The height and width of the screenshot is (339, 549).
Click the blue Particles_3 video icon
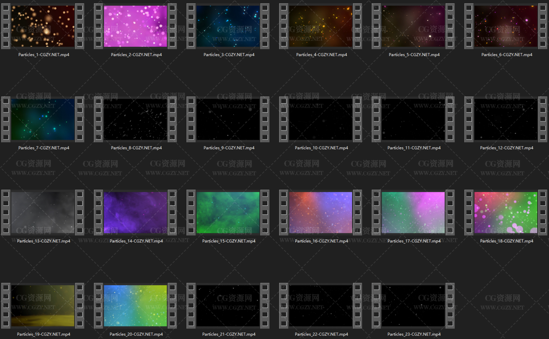pyautogui.click(x=228, y=26)
